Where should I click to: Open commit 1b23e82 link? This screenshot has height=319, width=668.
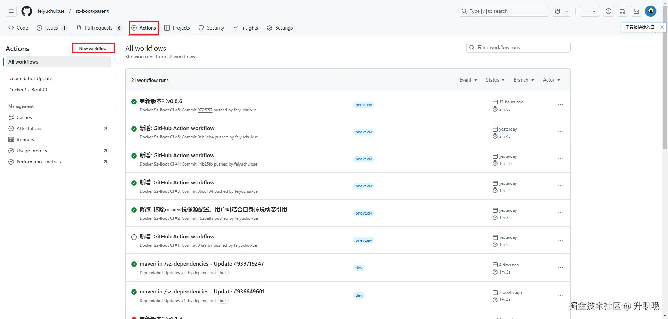pyautogui.click(x=206, y=218)
